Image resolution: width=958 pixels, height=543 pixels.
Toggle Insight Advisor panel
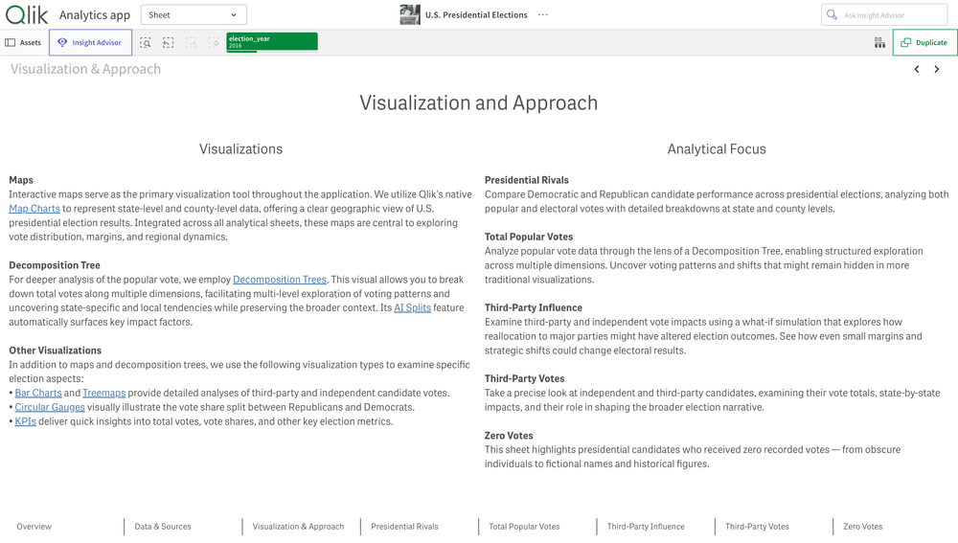[x=90, y=43]
